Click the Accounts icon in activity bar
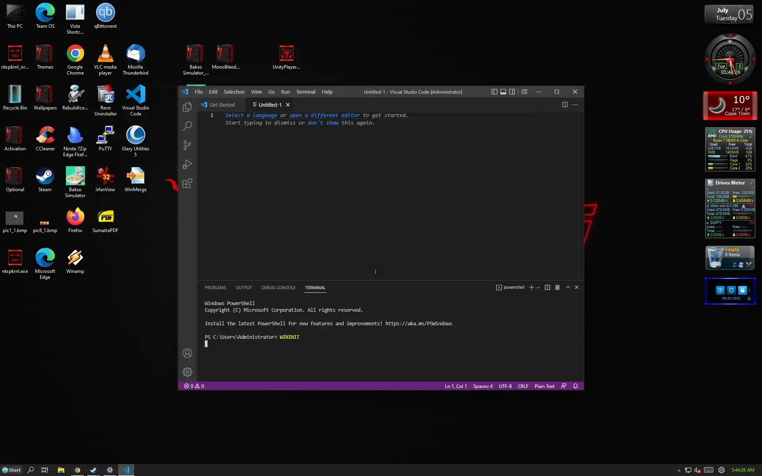This screenshot has width=762, height=476. coord(187,353)
